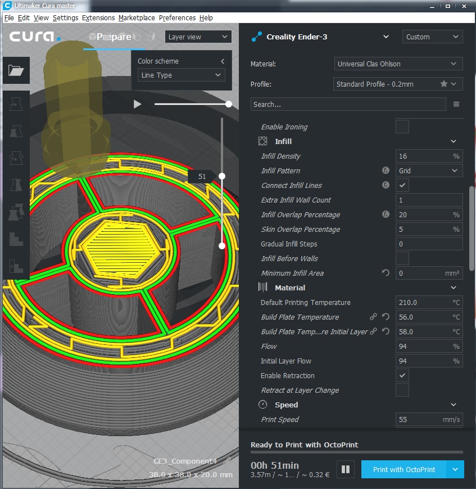
Task: Reset Build Plate Temperature Initial Layer value
Action: 386,331
